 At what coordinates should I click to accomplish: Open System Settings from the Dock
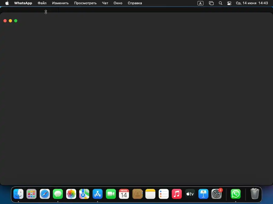[216, 194]
